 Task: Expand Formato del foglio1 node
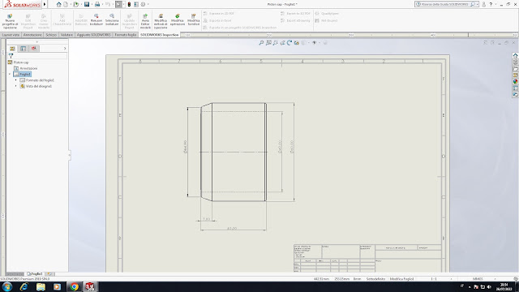(x=16, y=80)
